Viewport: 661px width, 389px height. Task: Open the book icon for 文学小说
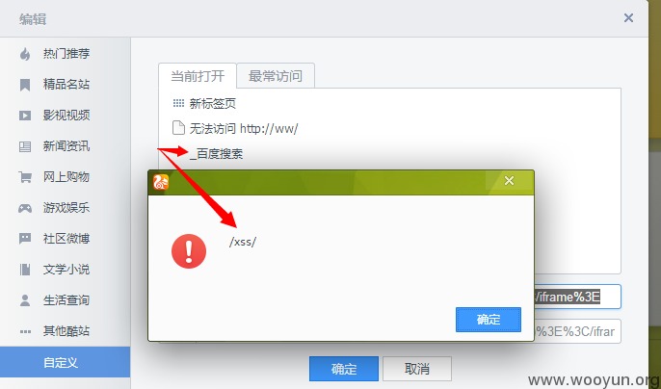point(25,270)
